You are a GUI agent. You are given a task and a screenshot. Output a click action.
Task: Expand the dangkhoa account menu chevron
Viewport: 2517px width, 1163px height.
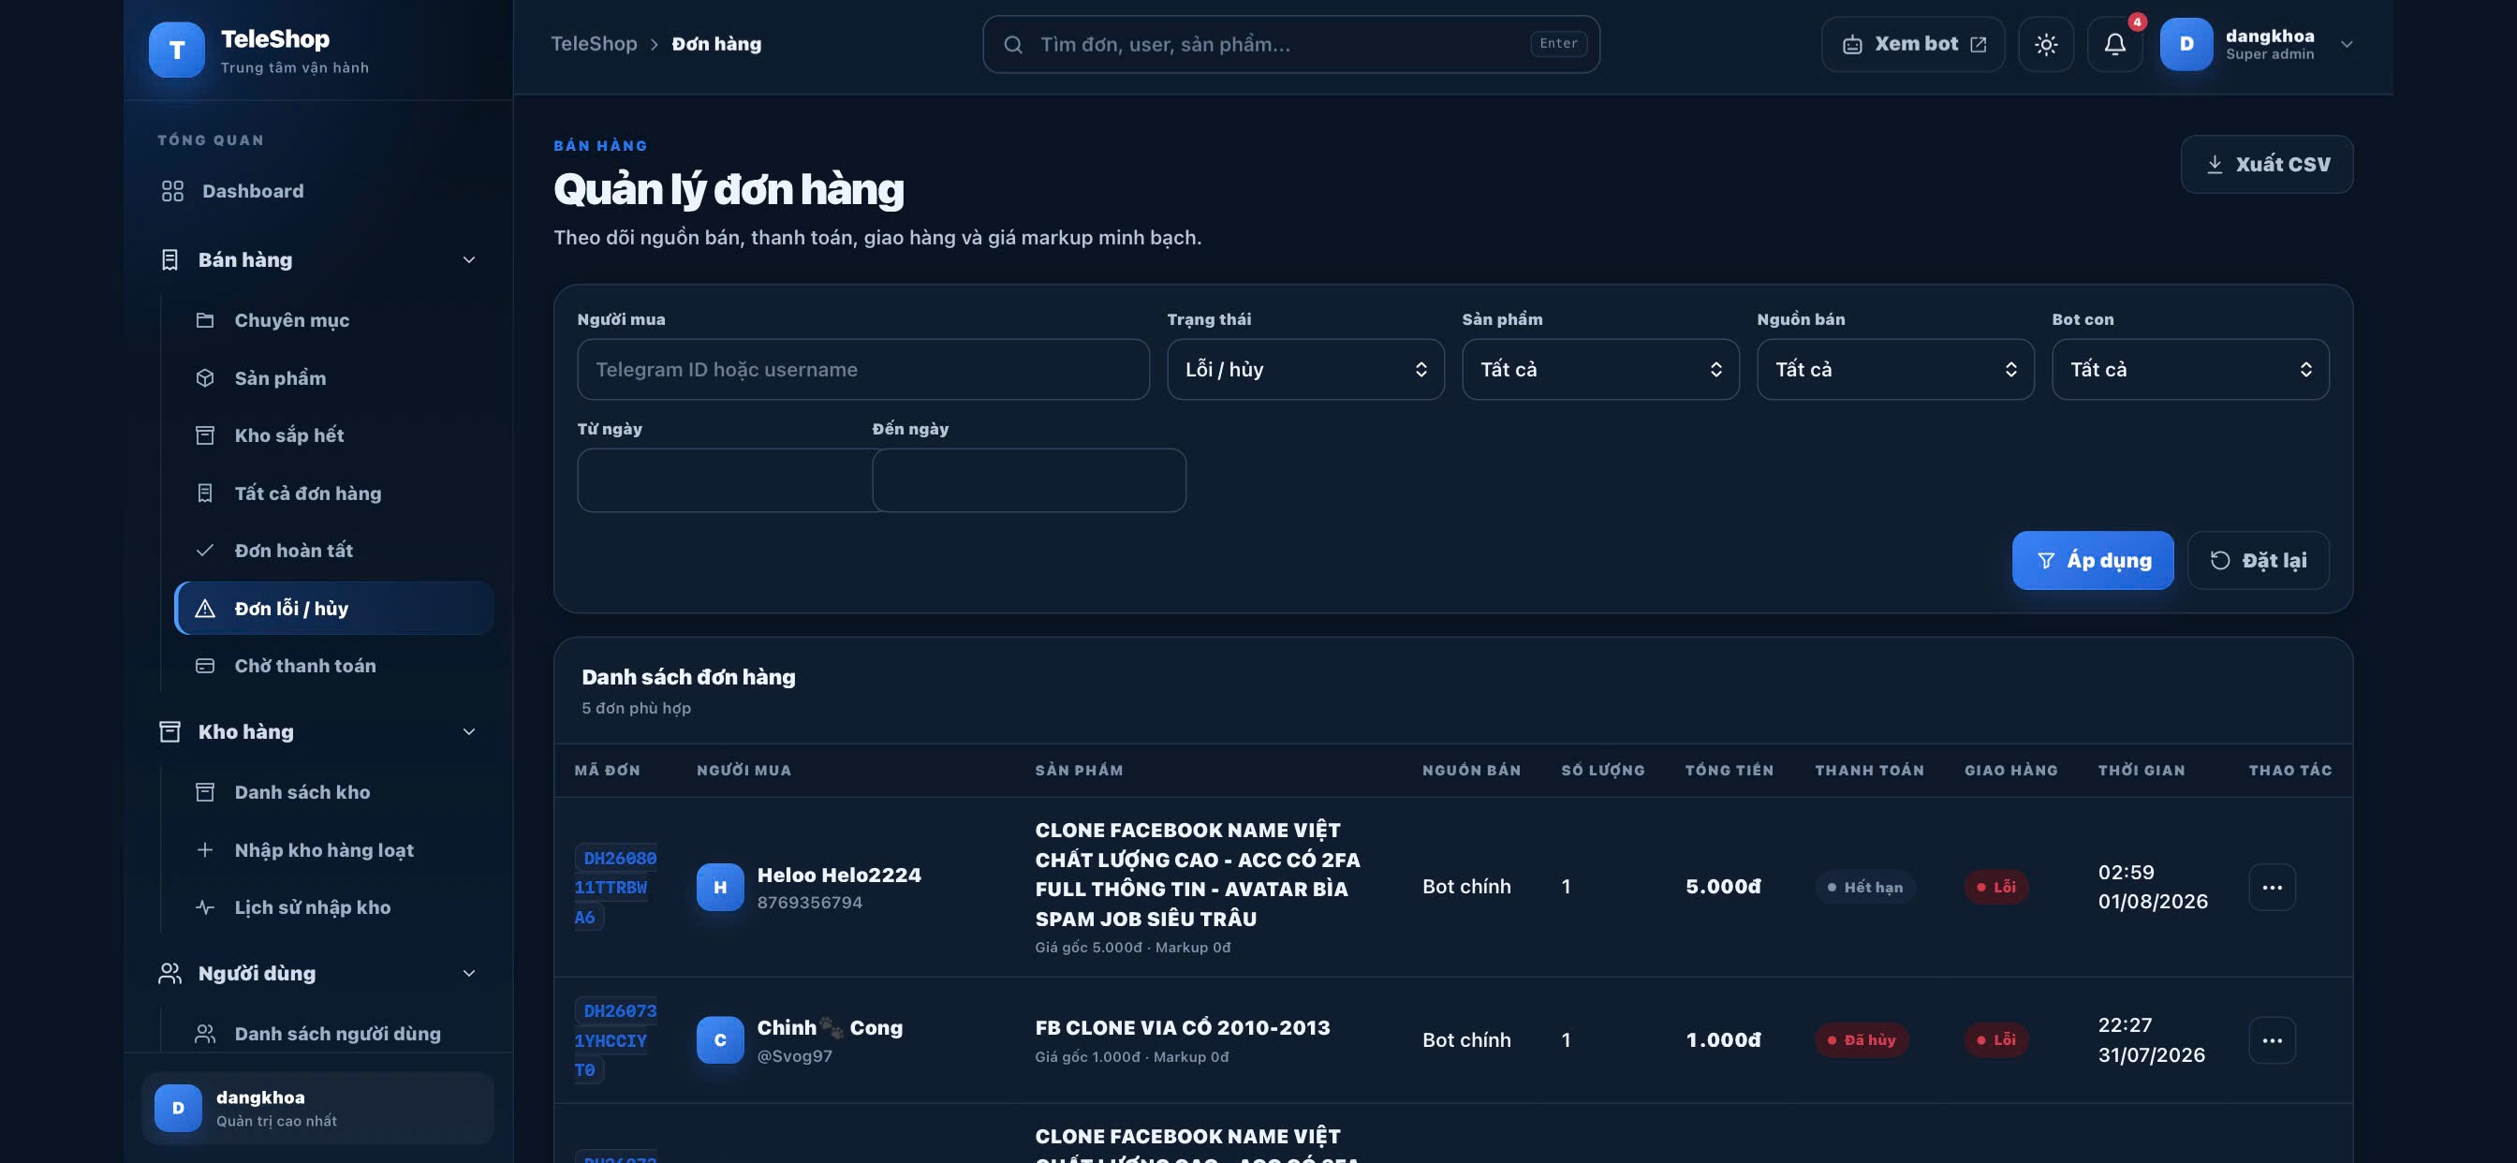coord(2346,44)
